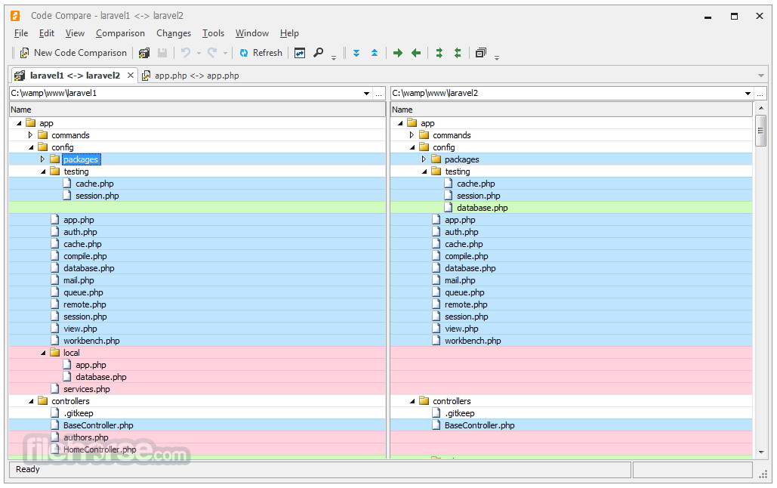
Task: Click right pane Name column header
Action: [572, 110]
